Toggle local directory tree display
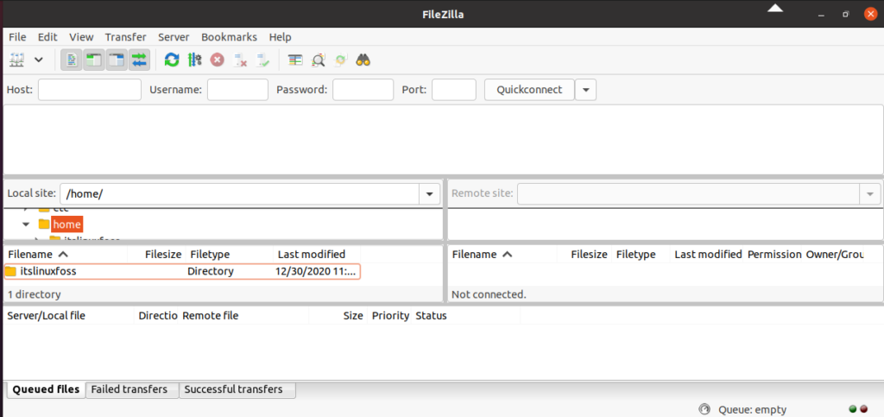The image size is (884, 417). coord(93,60)
